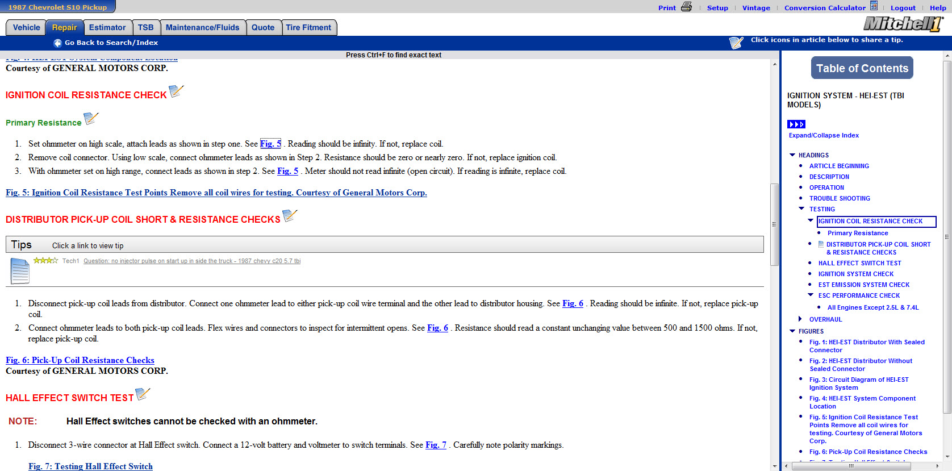Open the Setup link
952x471 pixels.
[x=717, y=8]
